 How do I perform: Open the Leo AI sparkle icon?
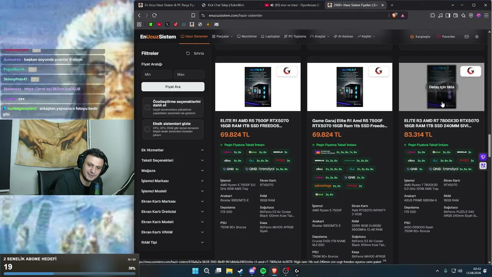coord(463,15)
